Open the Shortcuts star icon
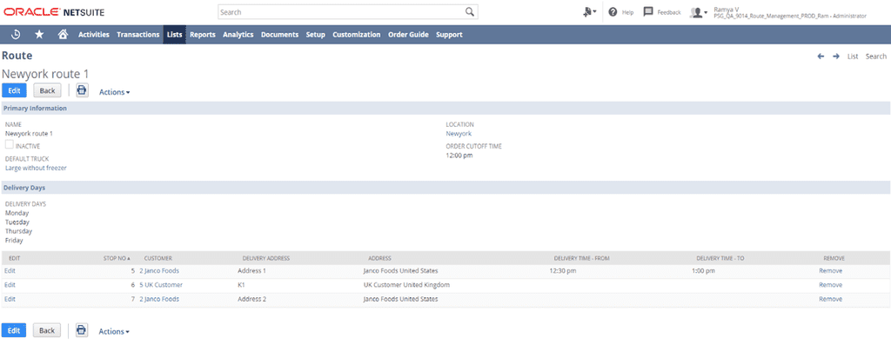The width and height of the screenshot is (891, 345). click(39, 35)
